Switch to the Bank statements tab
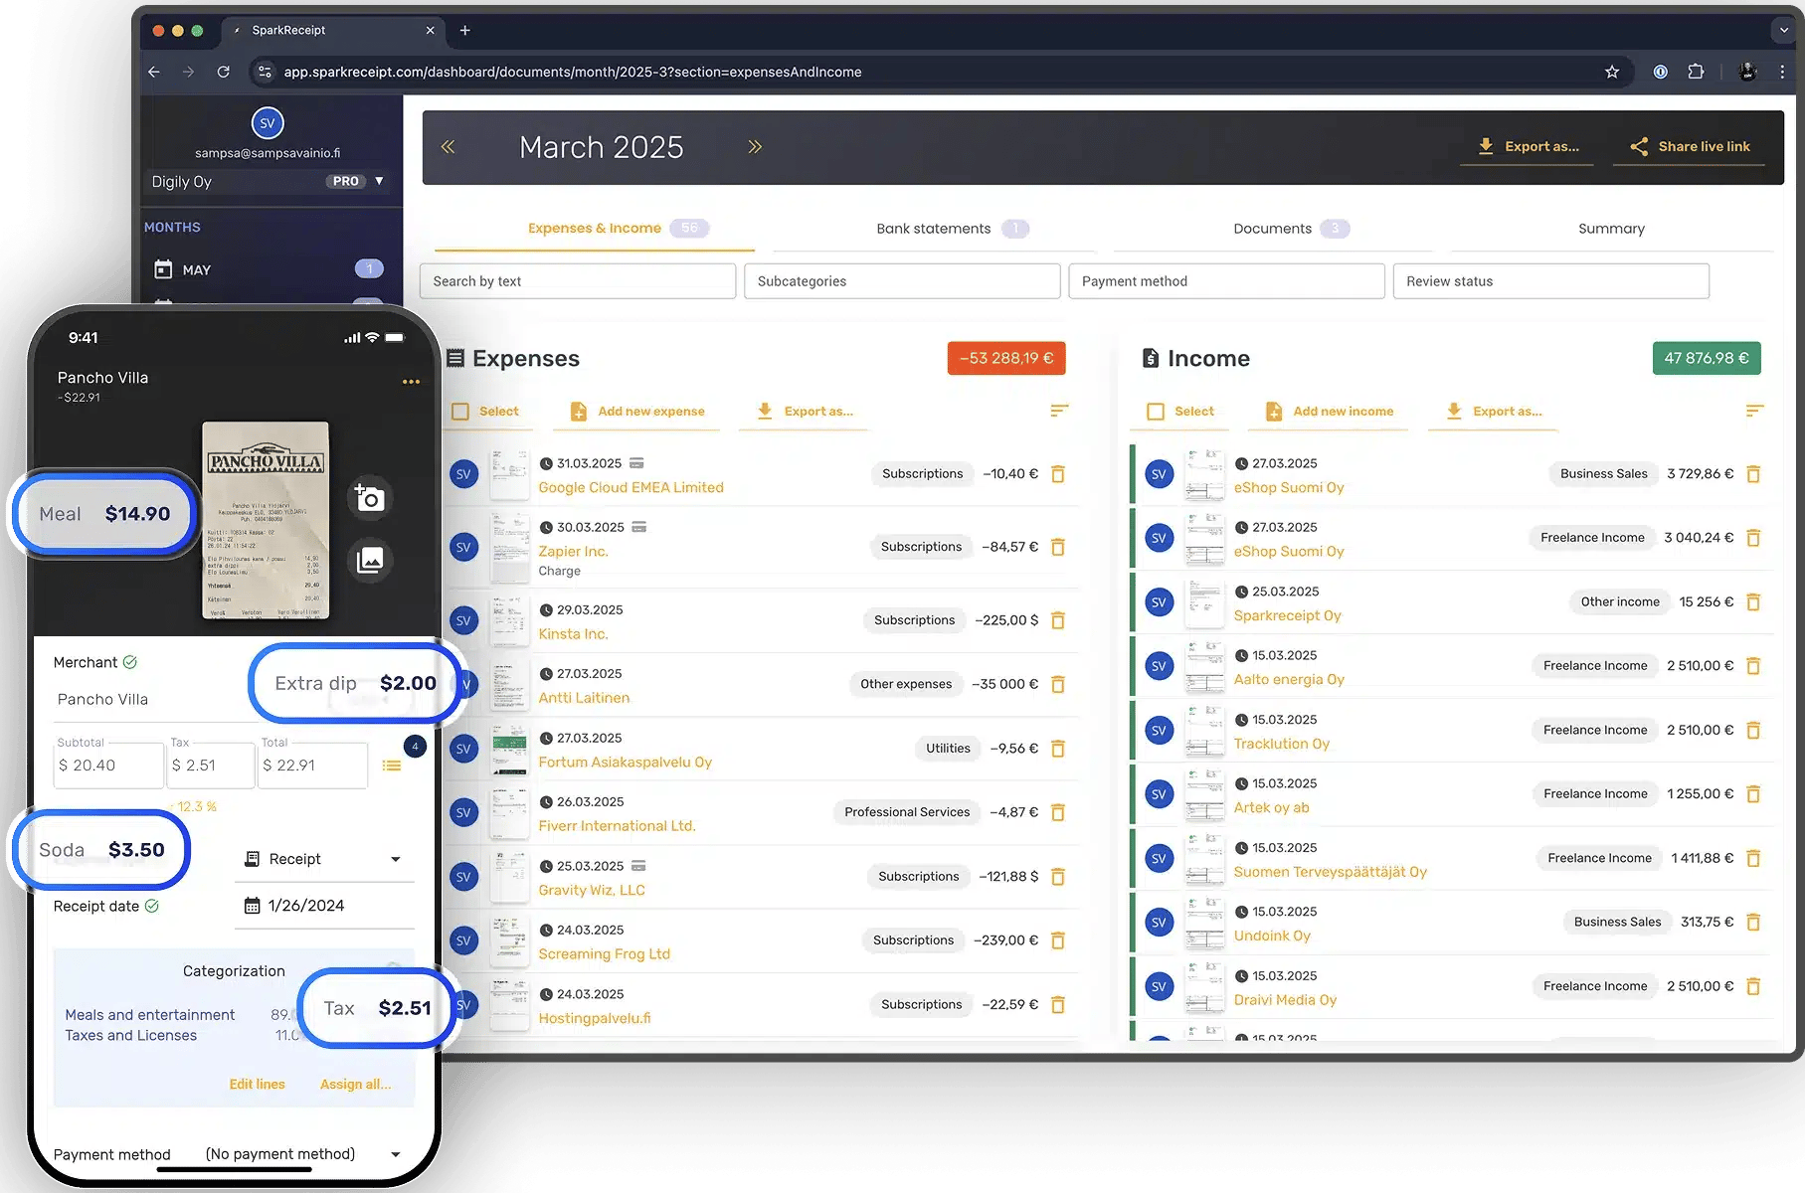 933,229
